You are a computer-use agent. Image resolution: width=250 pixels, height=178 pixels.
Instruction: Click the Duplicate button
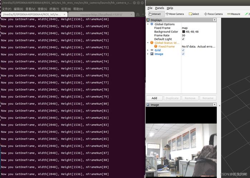[172, 98]
